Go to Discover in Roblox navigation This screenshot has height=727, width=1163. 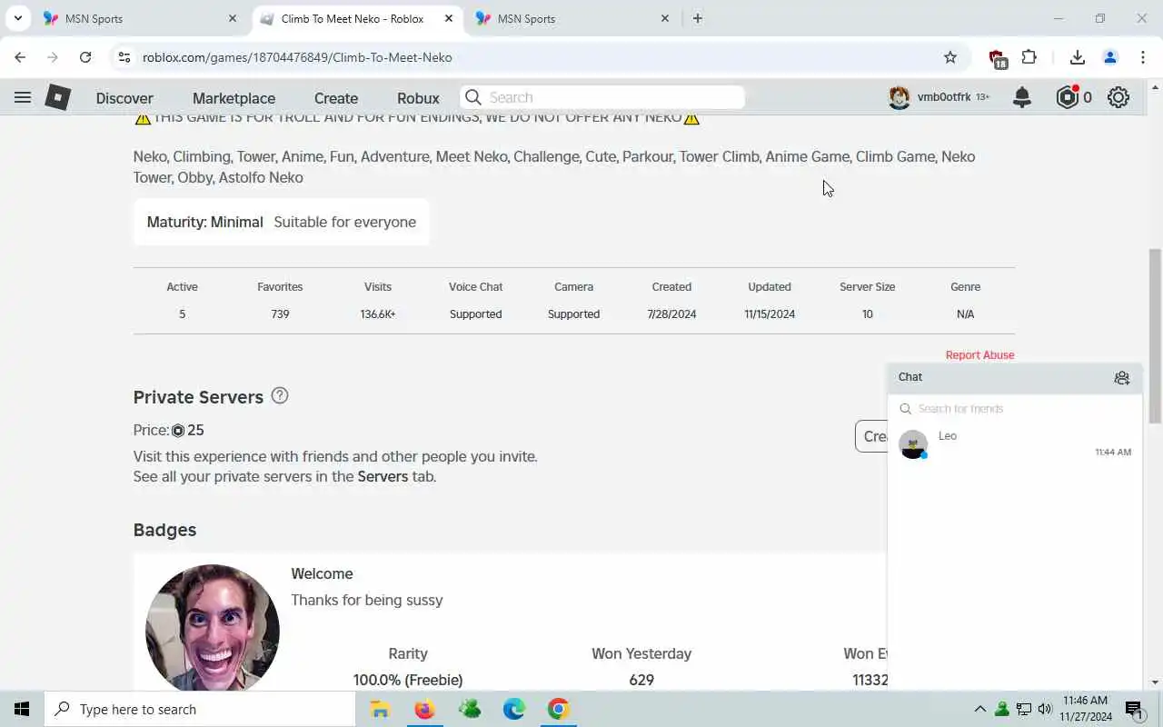pos(124,98)
